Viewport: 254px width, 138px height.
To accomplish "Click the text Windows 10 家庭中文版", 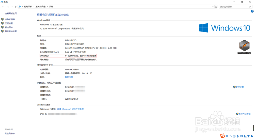I will [51, 25].
